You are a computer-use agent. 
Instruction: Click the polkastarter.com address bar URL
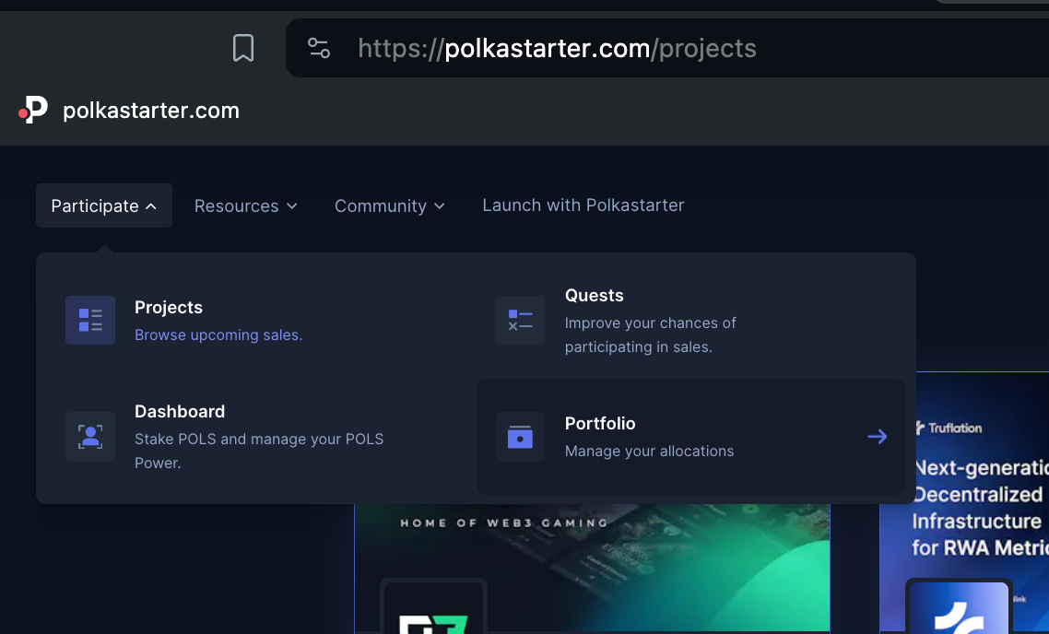(558, 48)
